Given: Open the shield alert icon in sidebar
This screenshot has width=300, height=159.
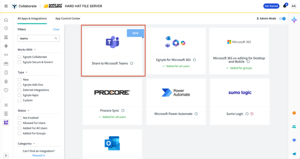Looking at the screenshot, I should coord(6,90).
